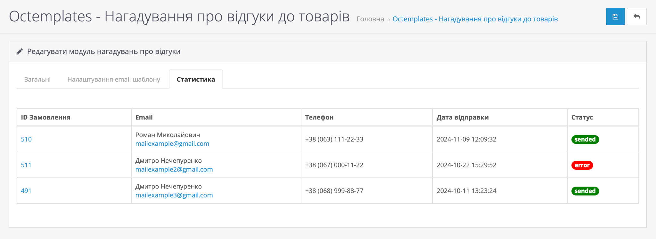Image resolution: width=656 pixels, height=239 pixels.
Task: Select the Статистика tab
Action: (x=196, y=80)
